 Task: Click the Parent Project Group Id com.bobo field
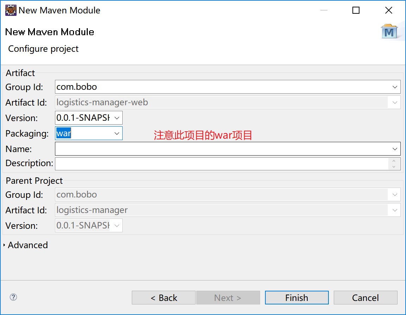[228, 195]
